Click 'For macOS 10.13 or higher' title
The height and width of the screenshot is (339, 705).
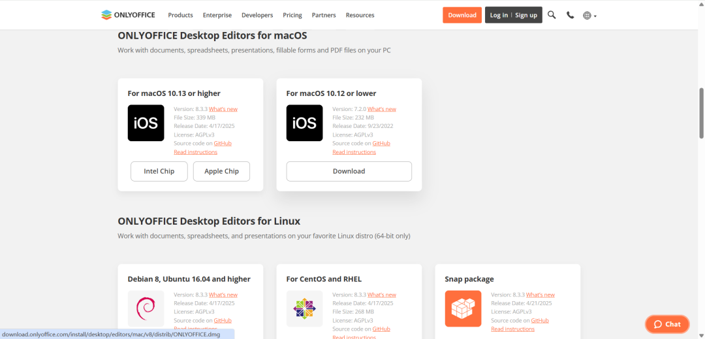pyautogui.click(x=174, y=93)
